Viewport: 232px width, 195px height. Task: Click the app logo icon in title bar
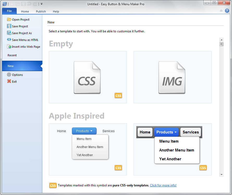pos(4,4)
